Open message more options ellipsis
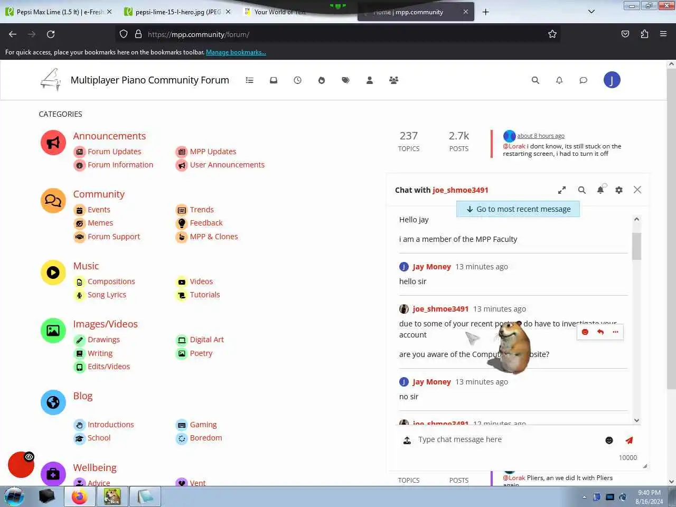This screenshot has height=507, width=676. (615, 332)
